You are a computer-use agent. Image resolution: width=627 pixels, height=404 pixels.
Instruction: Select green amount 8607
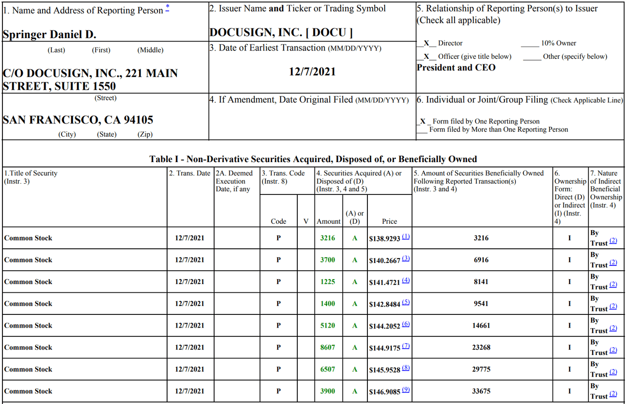click(x=328, y=347)
